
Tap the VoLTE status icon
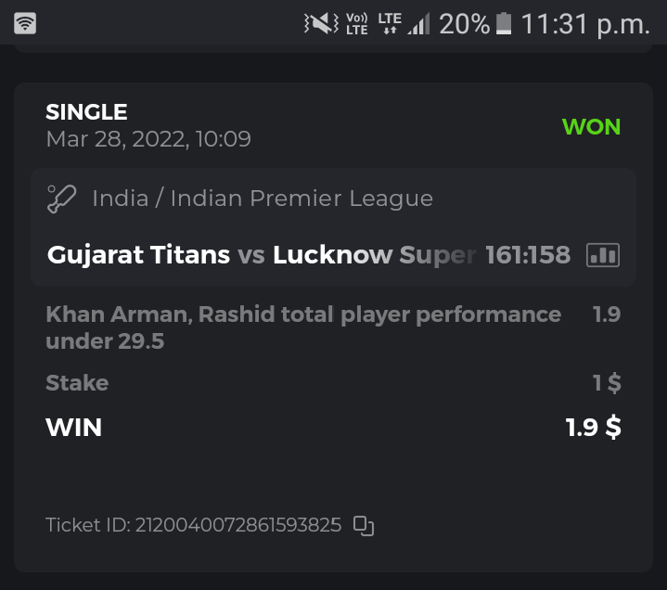tap(356, 23)
